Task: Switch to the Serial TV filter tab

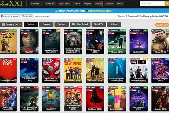Action: coord(99,24)
